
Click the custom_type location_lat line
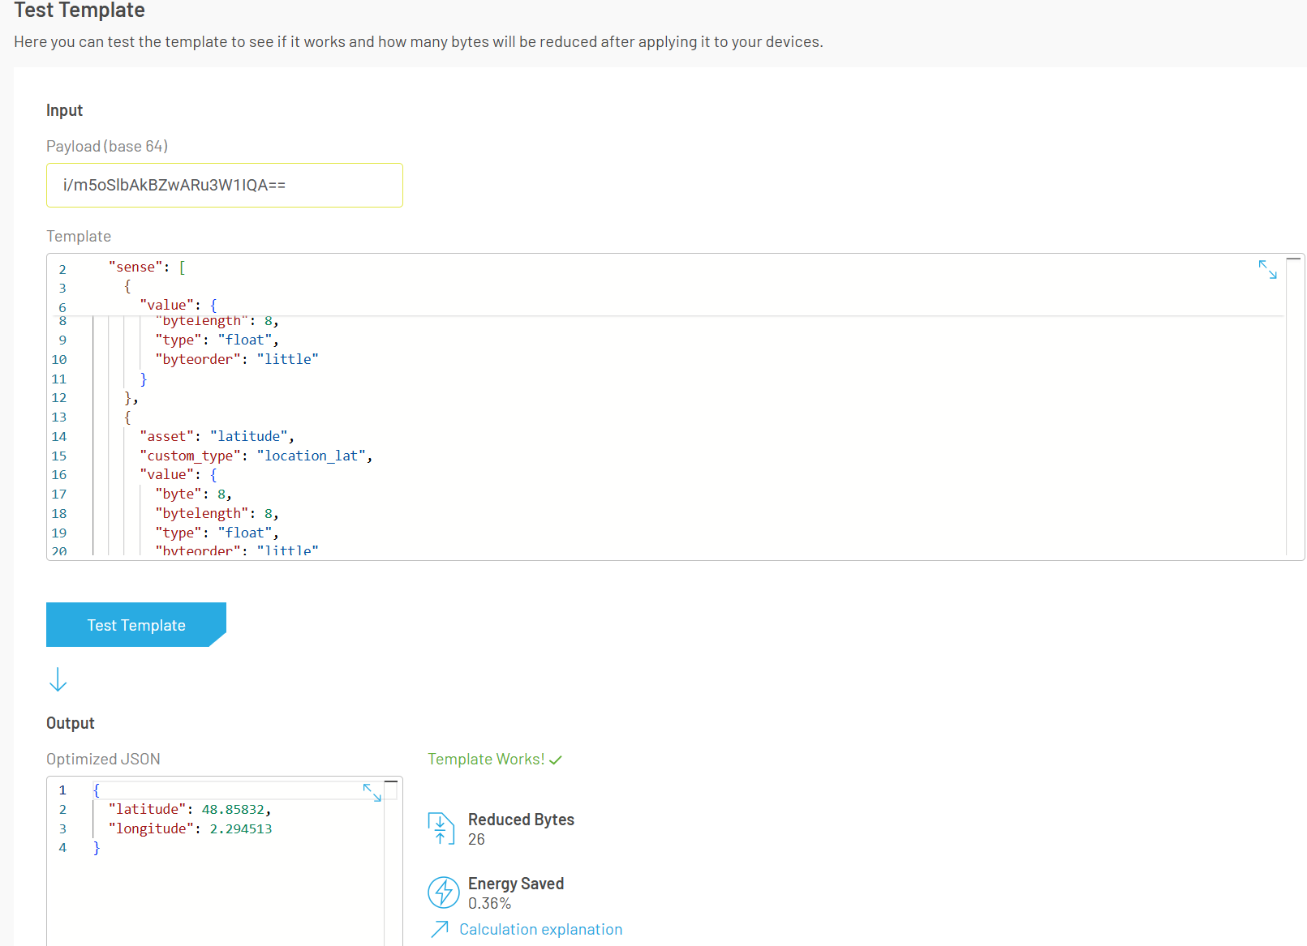pyautogui.click(x=256, y=455)
